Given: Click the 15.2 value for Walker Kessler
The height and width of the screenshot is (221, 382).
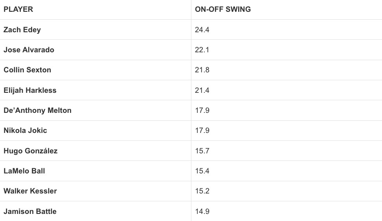Looking at the screenshot, I should [x=202, y=191].
